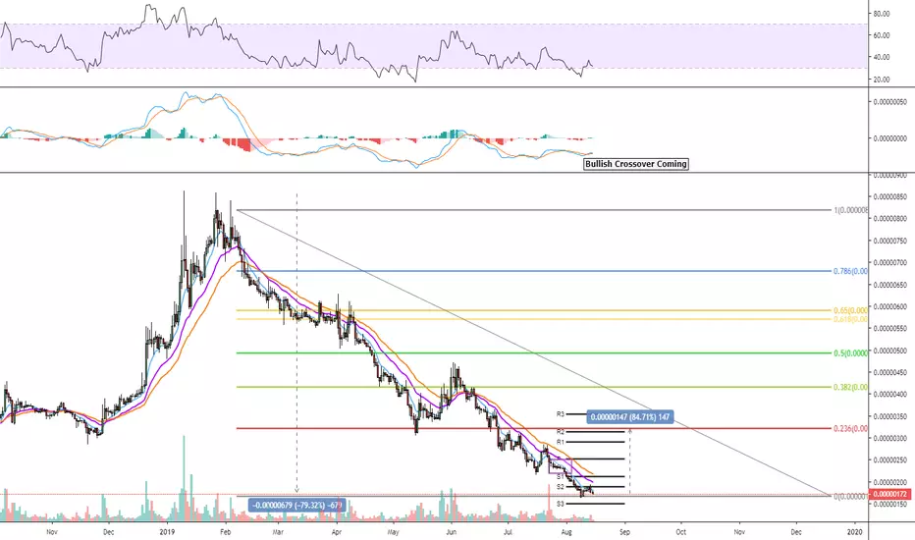
Task: Select the Fibonacci 0 level label
Action: point(849,496)
